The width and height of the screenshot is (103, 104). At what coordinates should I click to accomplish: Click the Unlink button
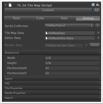pyautogui.click(x=95, y=45)
